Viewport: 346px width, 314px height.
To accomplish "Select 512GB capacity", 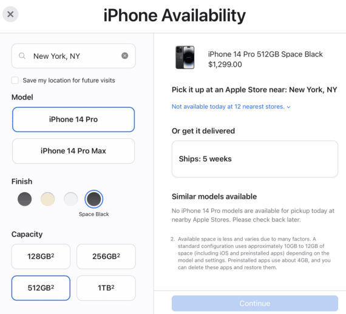I will click(x=41, y=288).
